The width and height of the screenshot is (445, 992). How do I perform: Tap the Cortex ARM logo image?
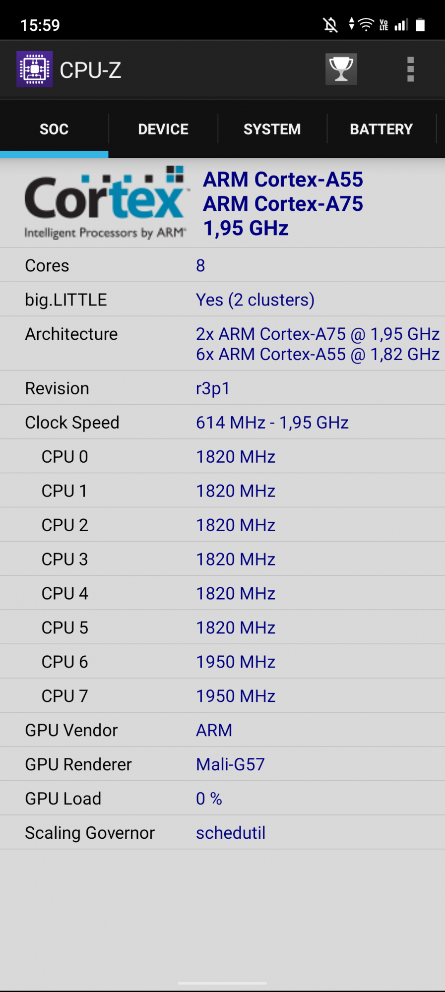[x=106, y=203]
